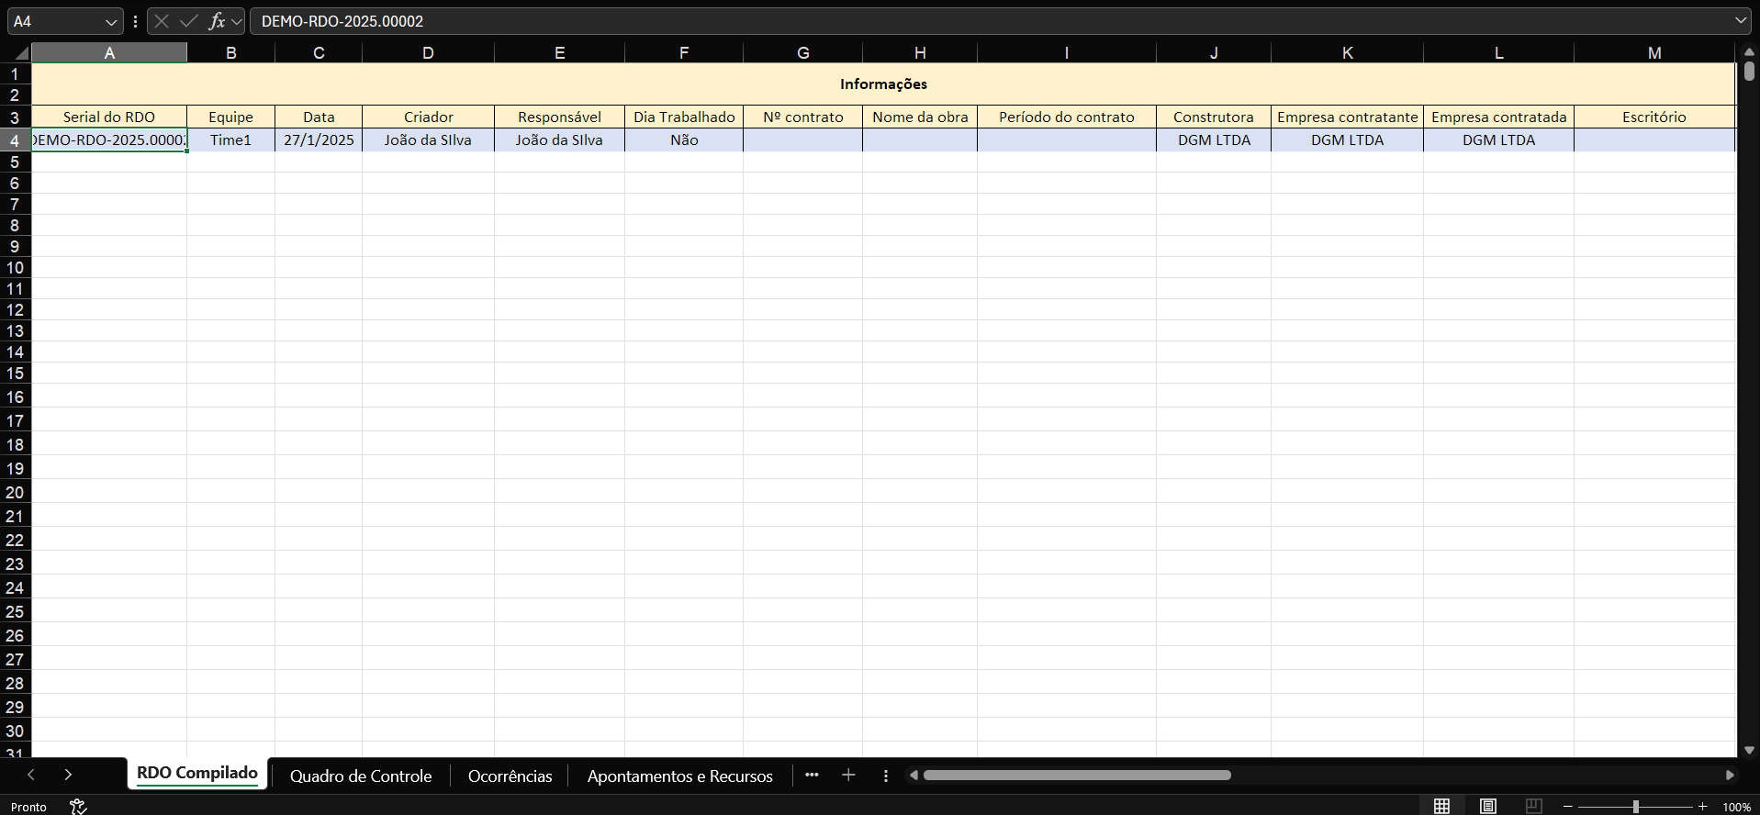Select the Dia Trabalhado cell containing Não
This screenshot has width=1760, height=815.
coord(684,140)
